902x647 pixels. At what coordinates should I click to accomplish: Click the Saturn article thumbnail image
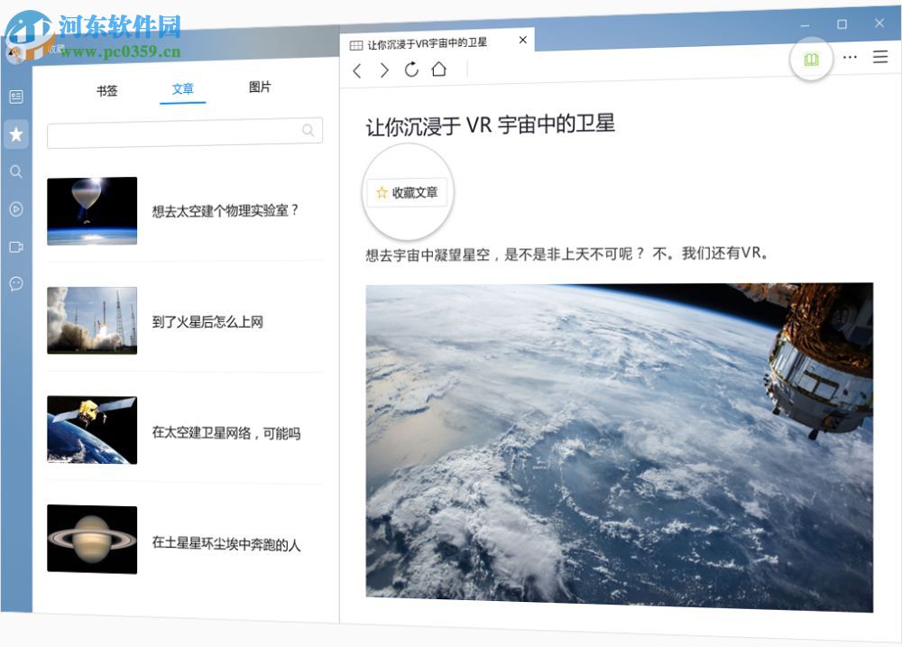[91, 539]
